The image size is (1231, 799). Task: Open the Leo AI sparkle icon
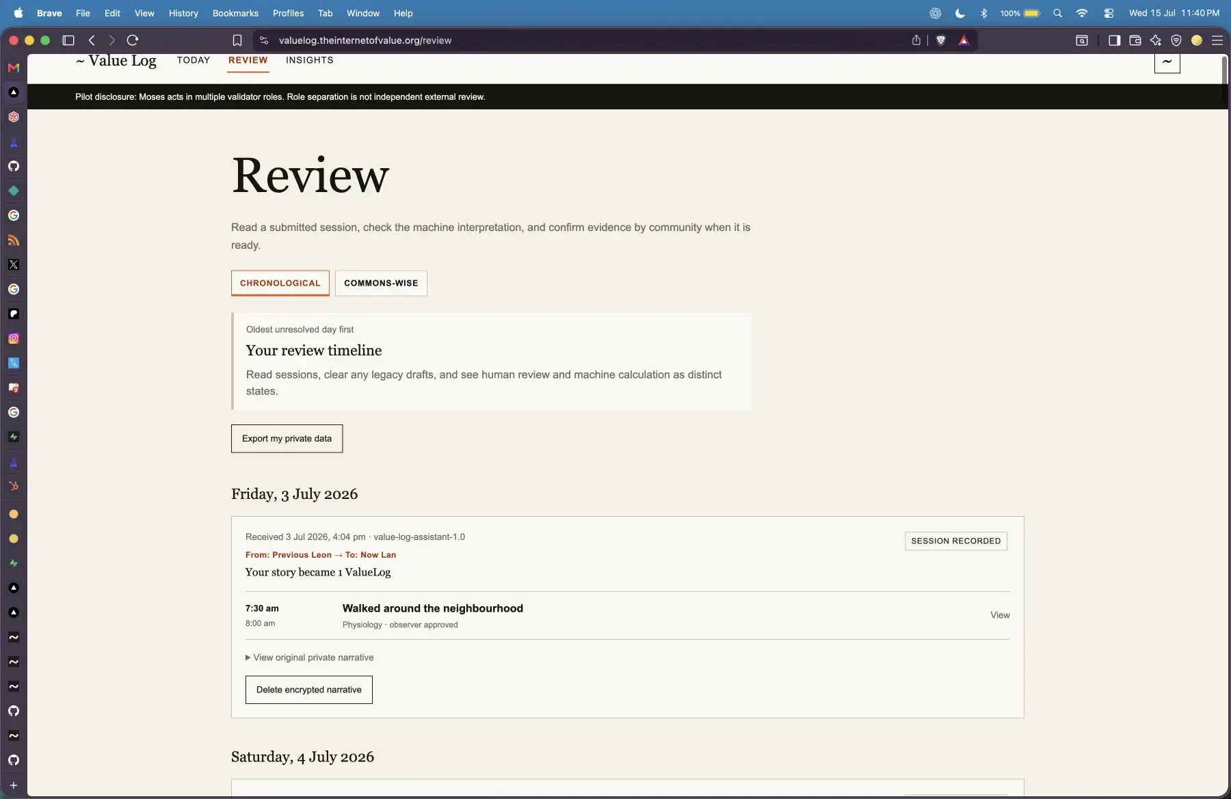1156,40
